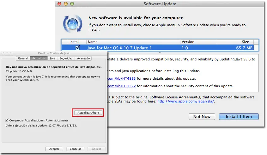
Task: Click Aceptar in Java control panel
Action: pyautogui.click(x=54, y=149)
